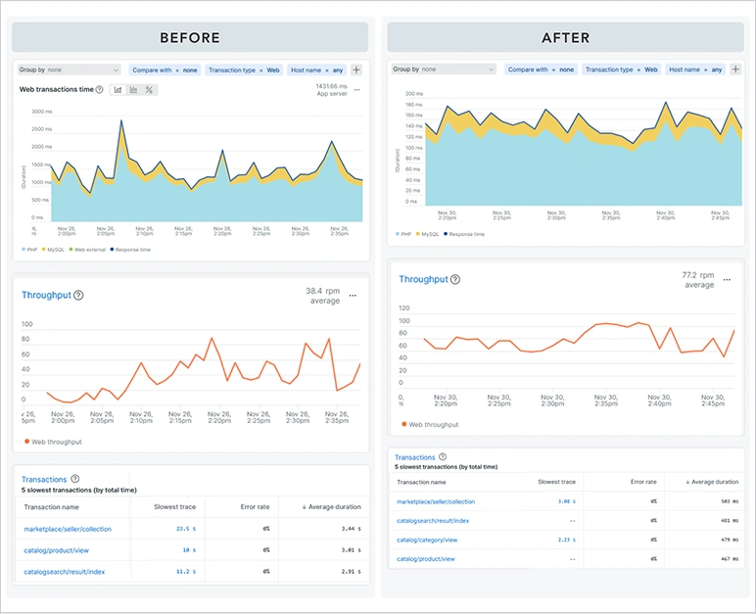Toggle PHP legend in BEFORE chart
Viewport: 756px width, 614px height.
(29, 250)
